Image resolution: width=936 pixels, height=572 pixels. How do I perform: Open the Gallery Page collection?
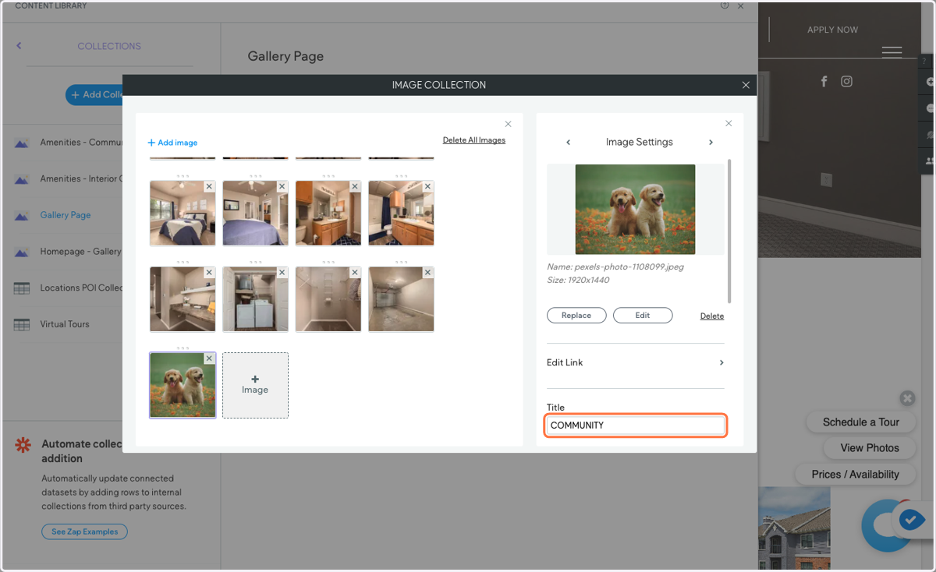[x=66, y=215]
